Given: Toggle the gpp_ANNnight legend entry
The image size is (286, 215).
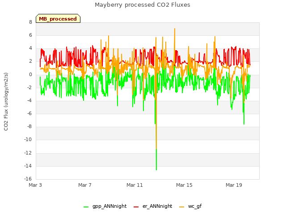Looking at the screenshot, I should pos(105,206).
